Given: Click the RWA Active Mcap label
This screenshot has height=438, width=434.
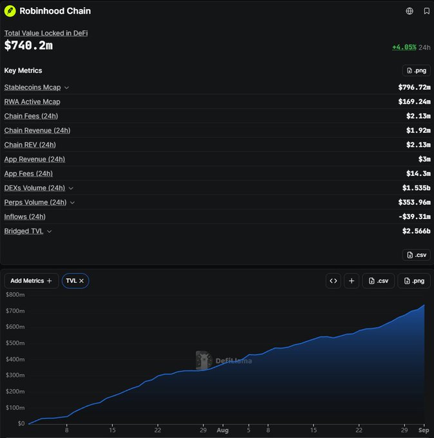Looking at the screenshot, I should tap(32, 102).
